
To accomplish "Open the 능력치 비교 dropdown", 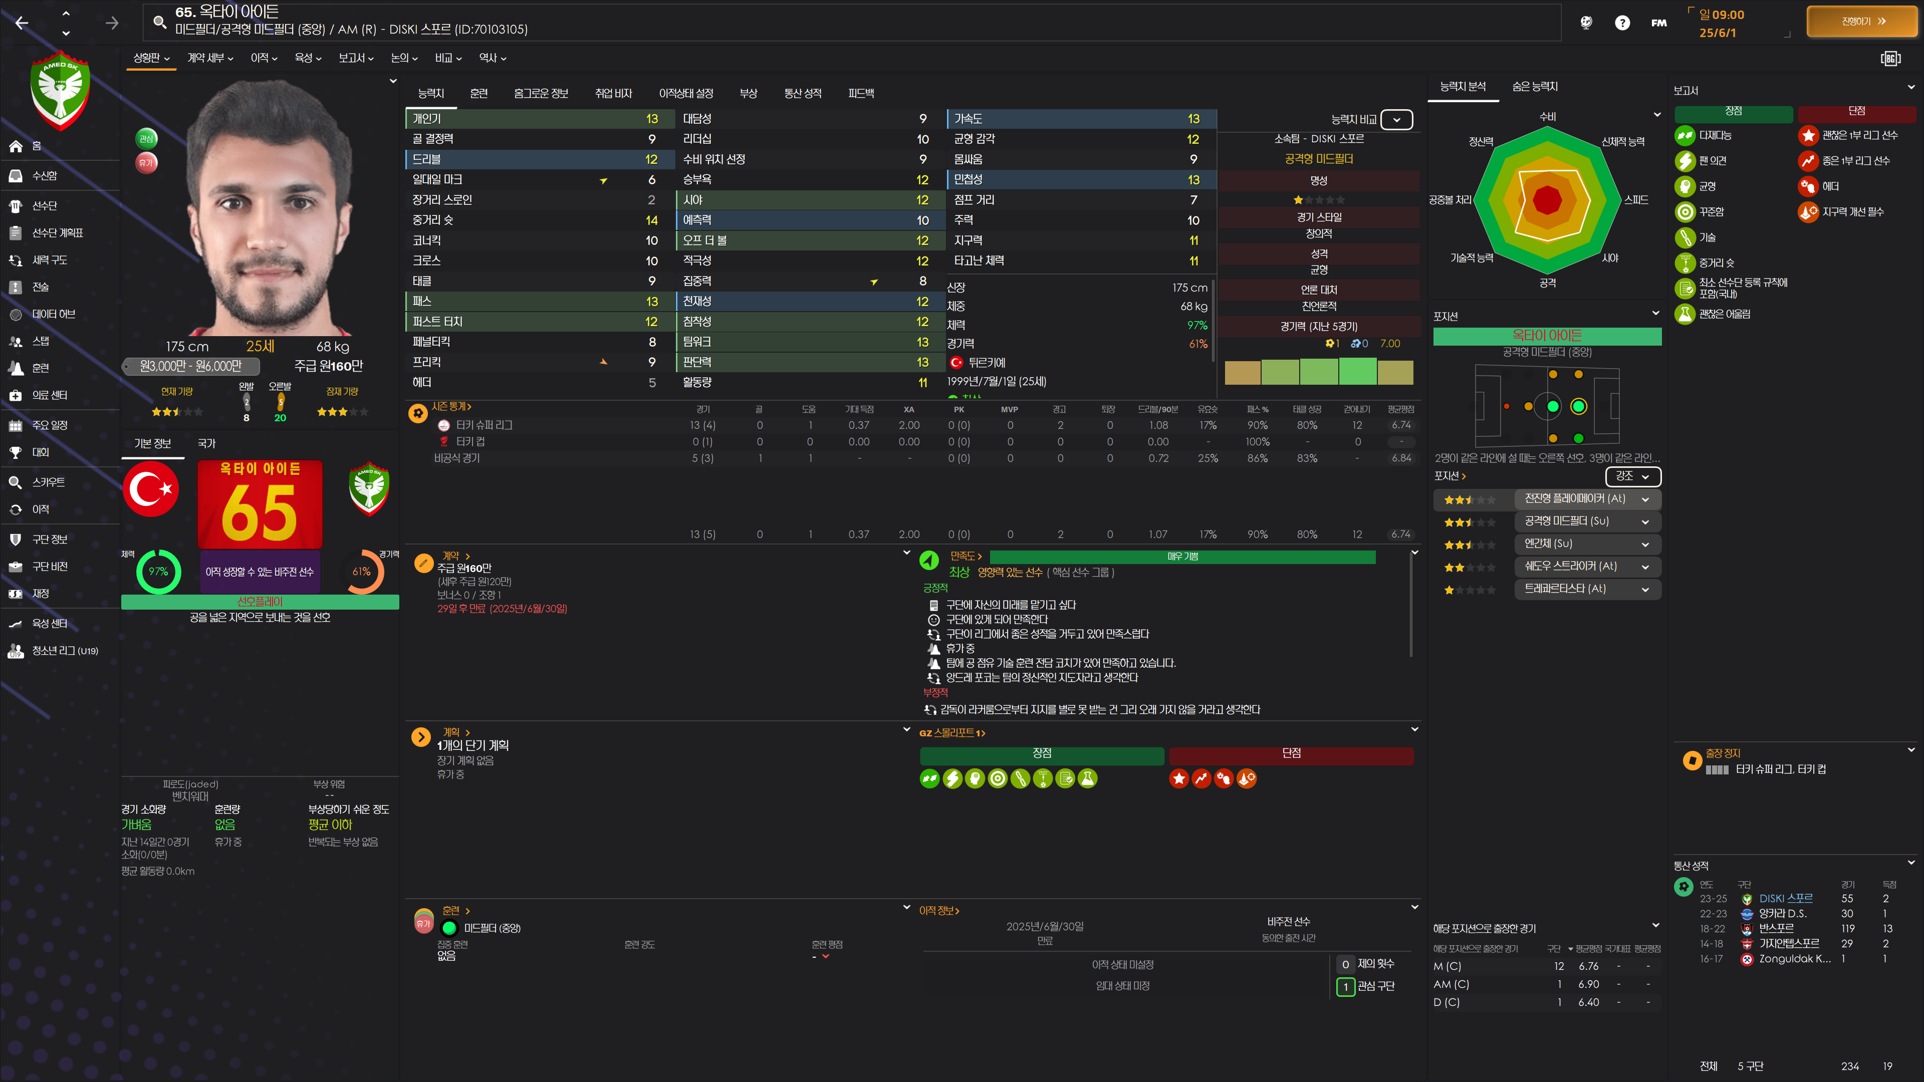I will tap(1396, 120).
